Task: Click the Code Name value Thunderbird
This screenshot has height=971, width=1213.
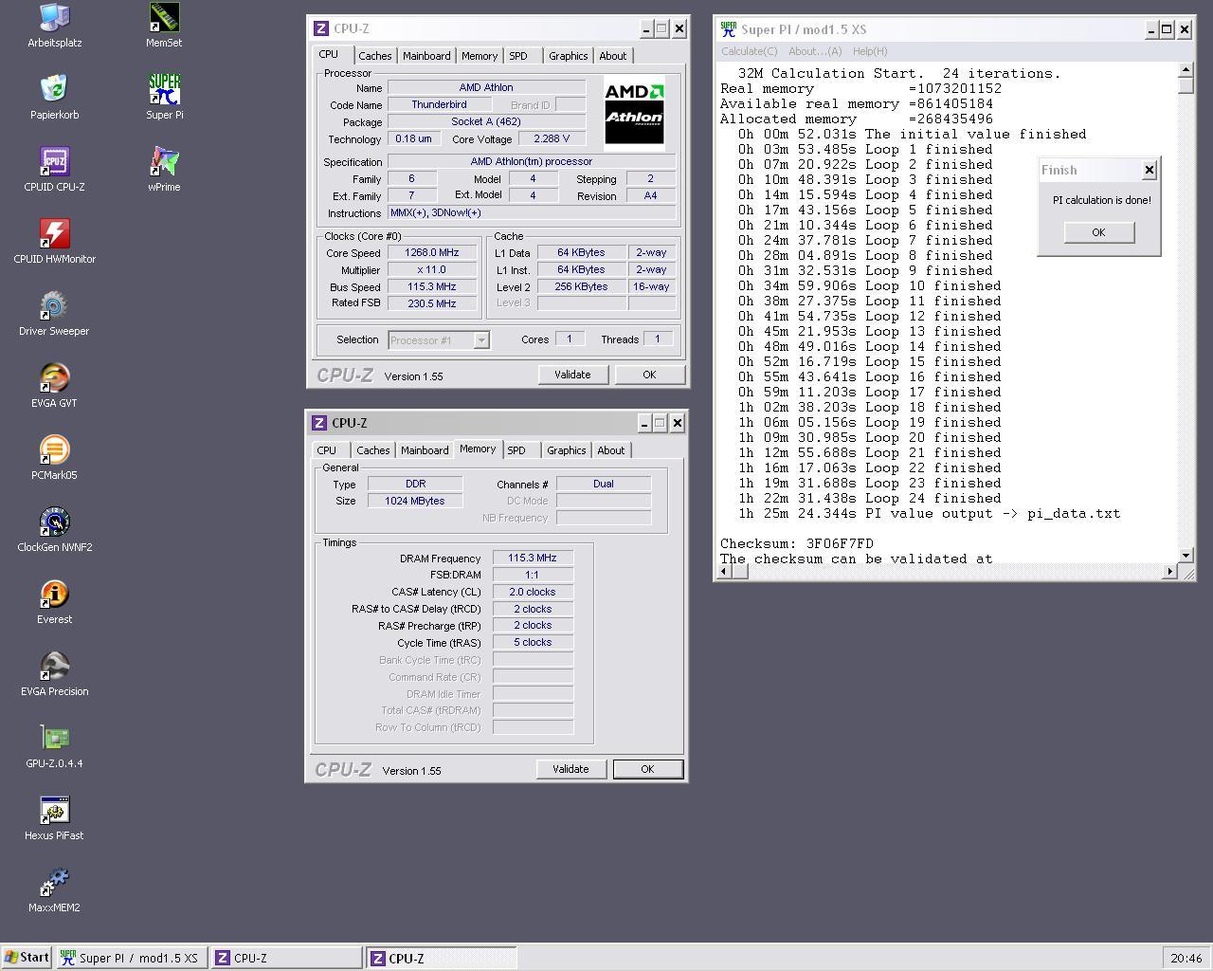Action: (439, 104)
